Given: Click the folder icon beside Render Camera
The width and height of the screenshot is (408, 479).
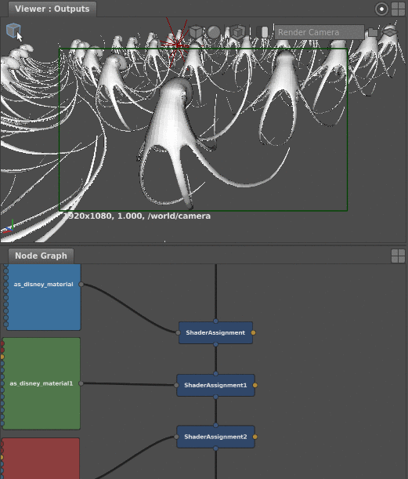Looking at the screenshot, I should click(373, 32).
